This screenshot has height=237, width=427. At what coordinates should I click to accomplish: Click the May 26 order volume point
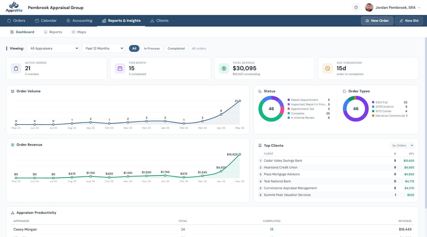point(240,101)
